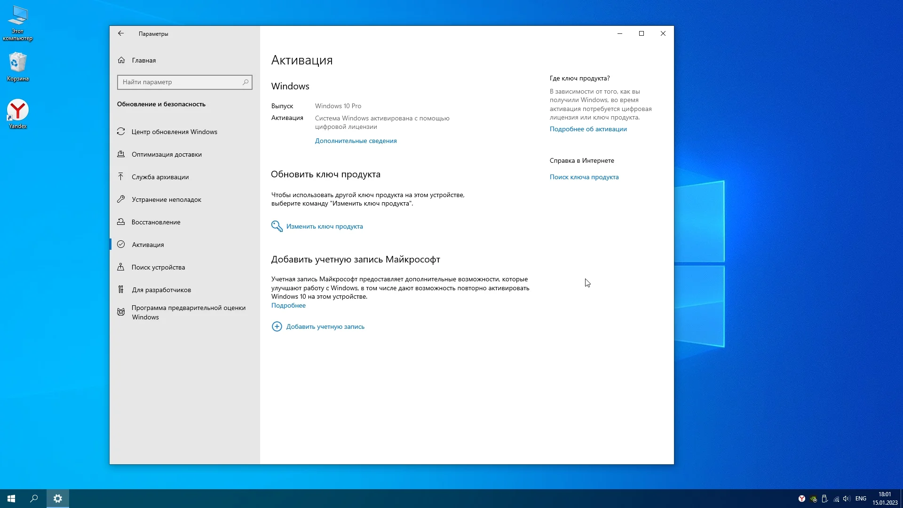Click Поиск ключа продукта link
Image resolution: width=903 pixels, height=508 pixels.
click(x=584, y=177)
